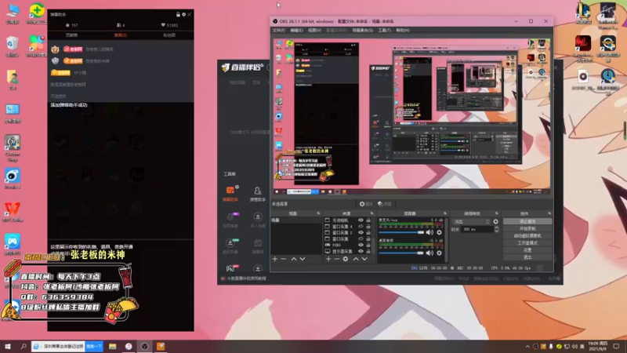Open 弹幕助手 settings gear in its title bar
The height and width of the screenshot is (353, 627).
(184, 14)
